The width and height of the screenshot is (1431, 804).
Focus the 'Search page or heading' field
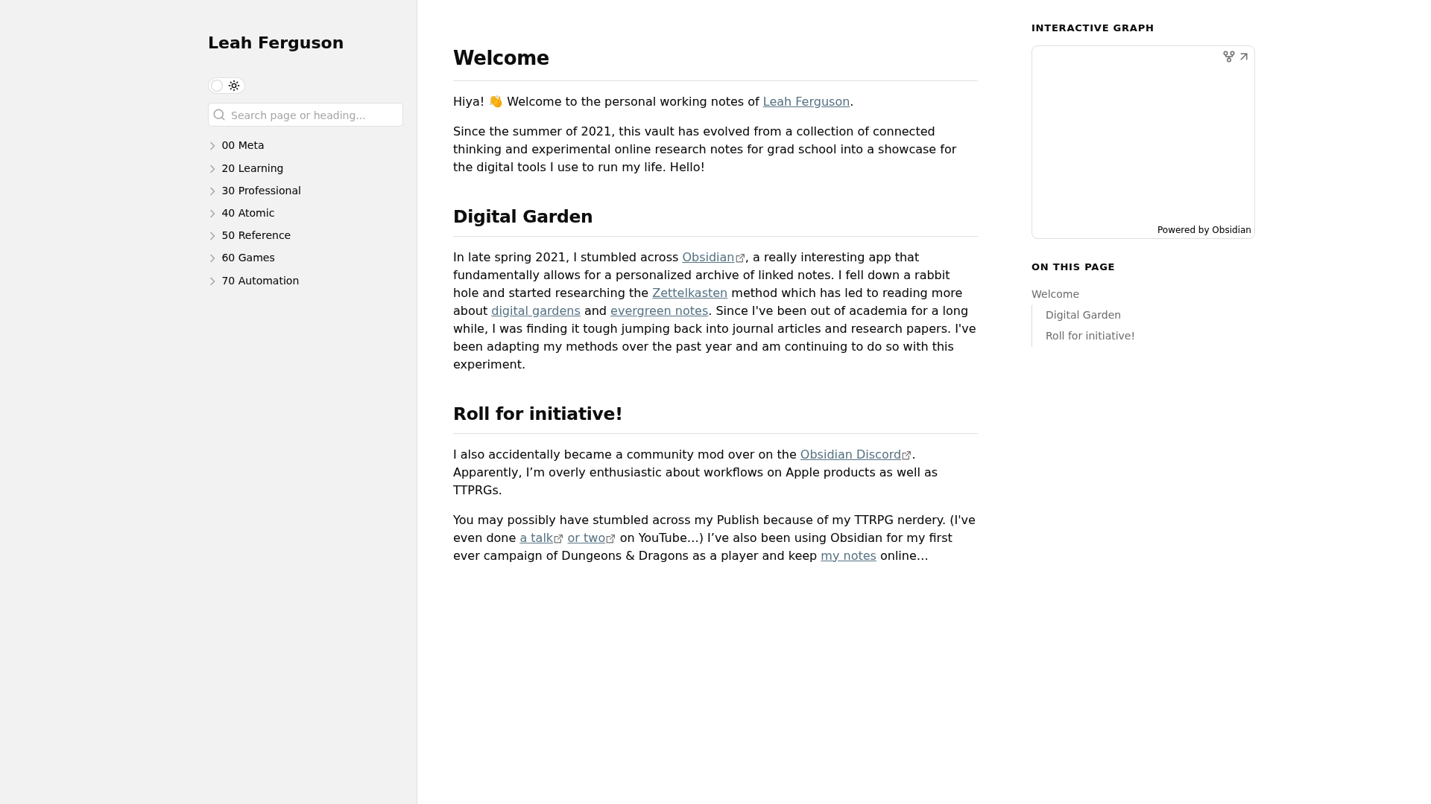click(x=306, y=115)
